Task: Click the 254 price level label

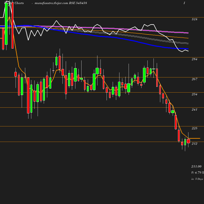Action: pyautogui.click(x=194, y=94)
